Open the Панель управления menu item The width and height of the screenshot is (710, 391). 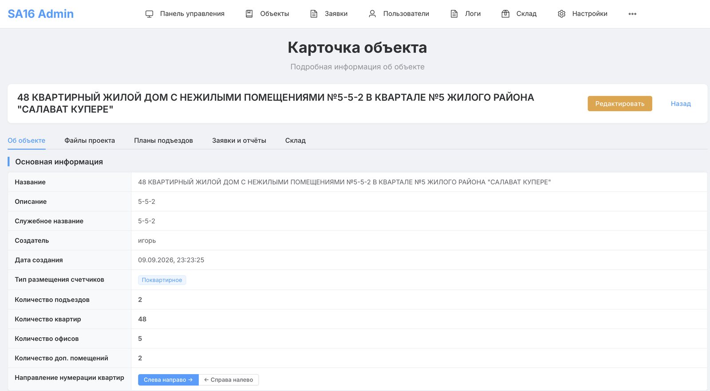tap(192, 14)
